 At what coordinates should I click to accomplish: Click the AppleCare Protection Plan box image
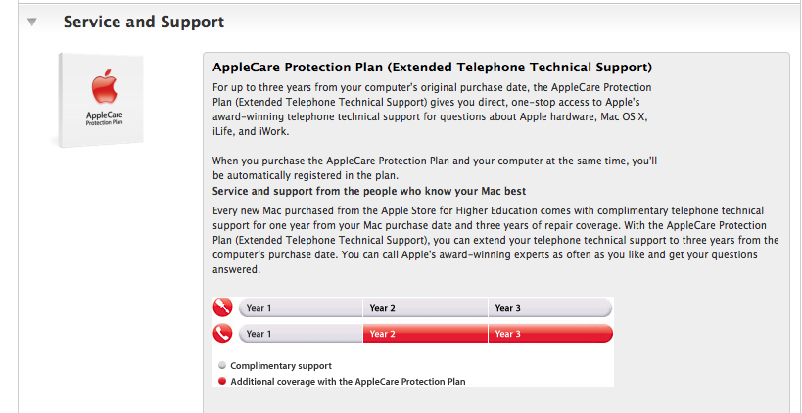click(x=100, y=100)
